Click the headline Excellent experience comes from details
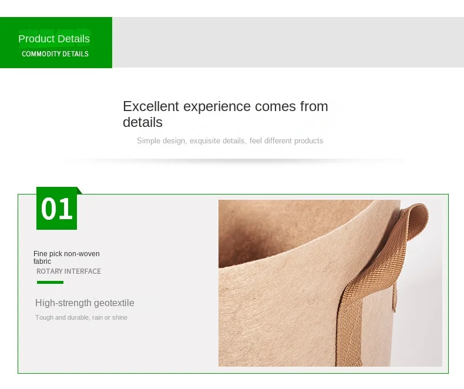The width and height of the screenshot is (464, 389). (x=226, y=114)
